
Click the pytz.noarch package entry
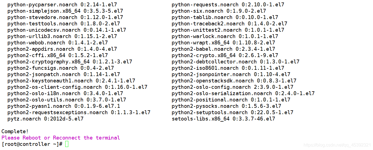[x=45, y=119]
